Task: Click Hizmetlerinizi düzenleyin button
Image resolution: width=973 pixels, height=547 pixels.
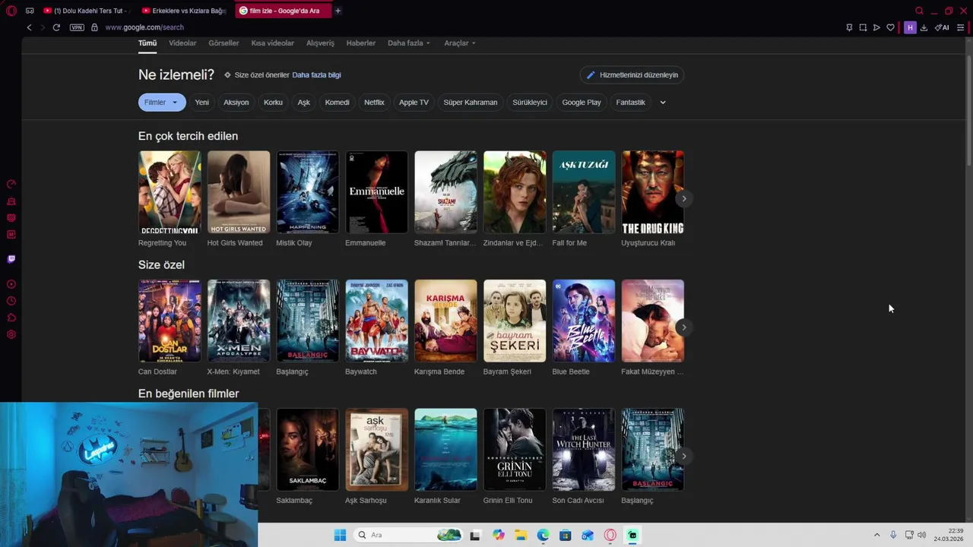Action: (x=632, y=75)
